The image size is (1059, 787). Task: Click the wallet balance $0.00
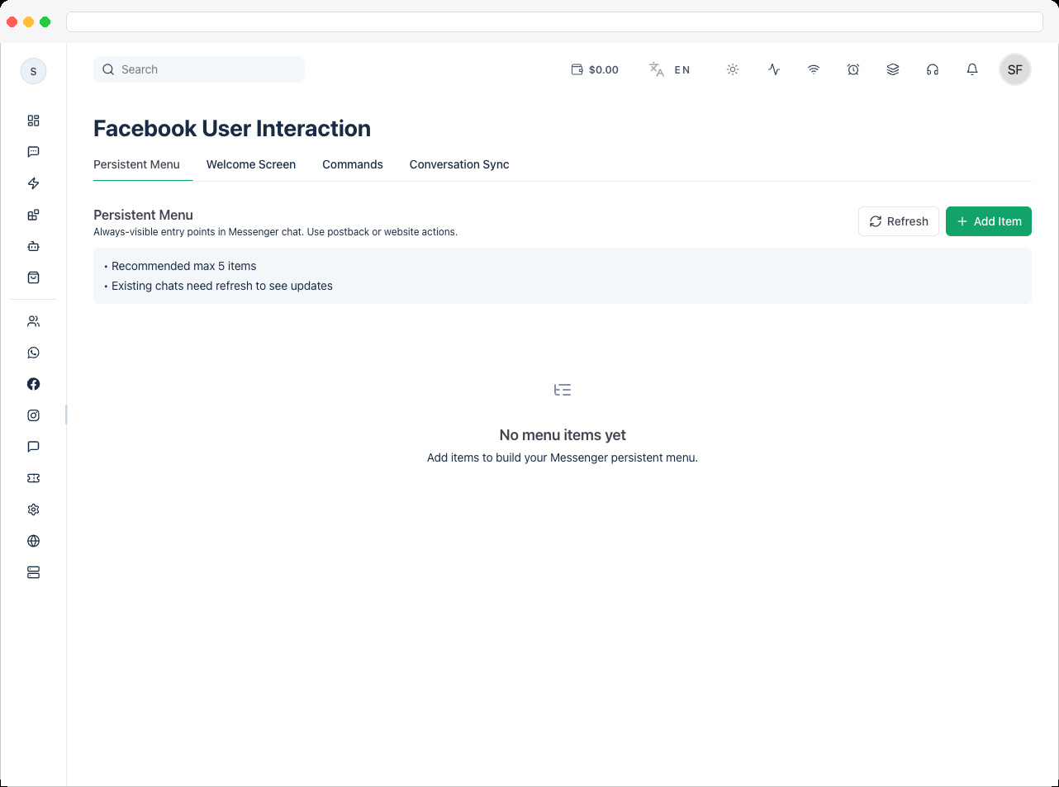pos(595,69)
